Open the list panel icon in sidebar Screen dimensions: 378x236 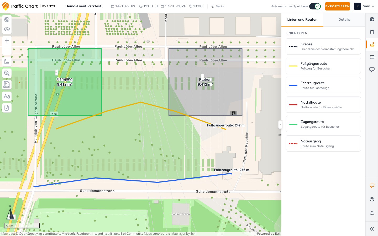point(372,57)
